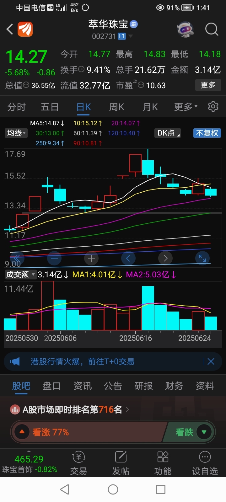Viewport: 226px width, 502px height.
Task: Tap the 250:9.34 average line label
Action: coord(50,143)
